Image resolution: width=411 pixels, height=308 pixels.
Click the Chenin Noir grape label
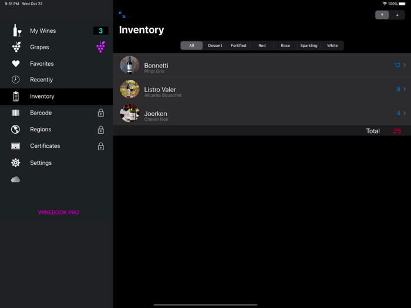click(156, 120)
